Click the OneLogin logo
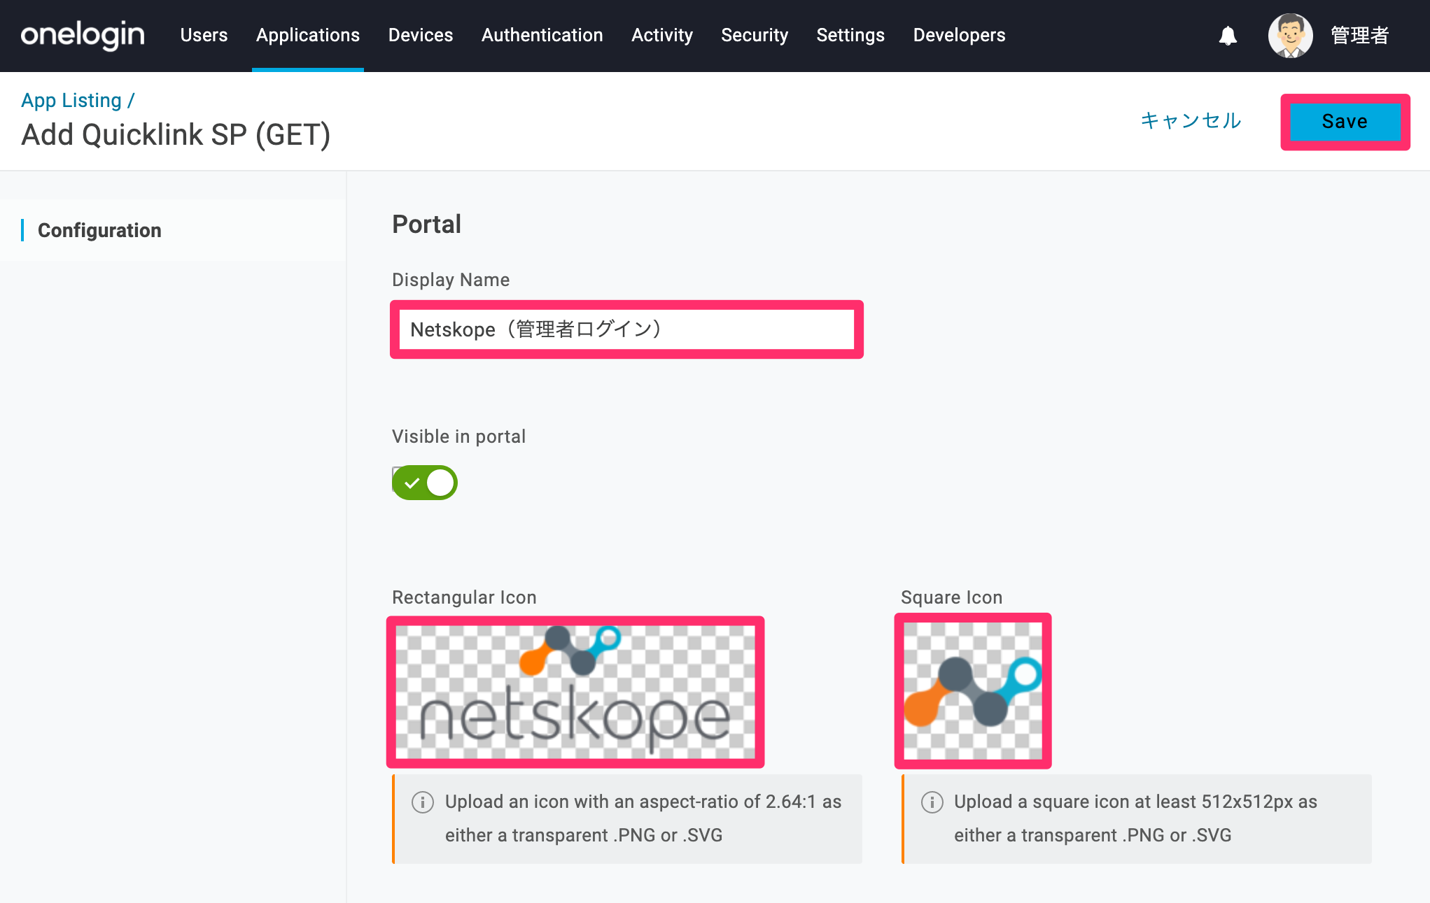The height and width of the screenshot is (903, 1430). [x=83, y=35]
